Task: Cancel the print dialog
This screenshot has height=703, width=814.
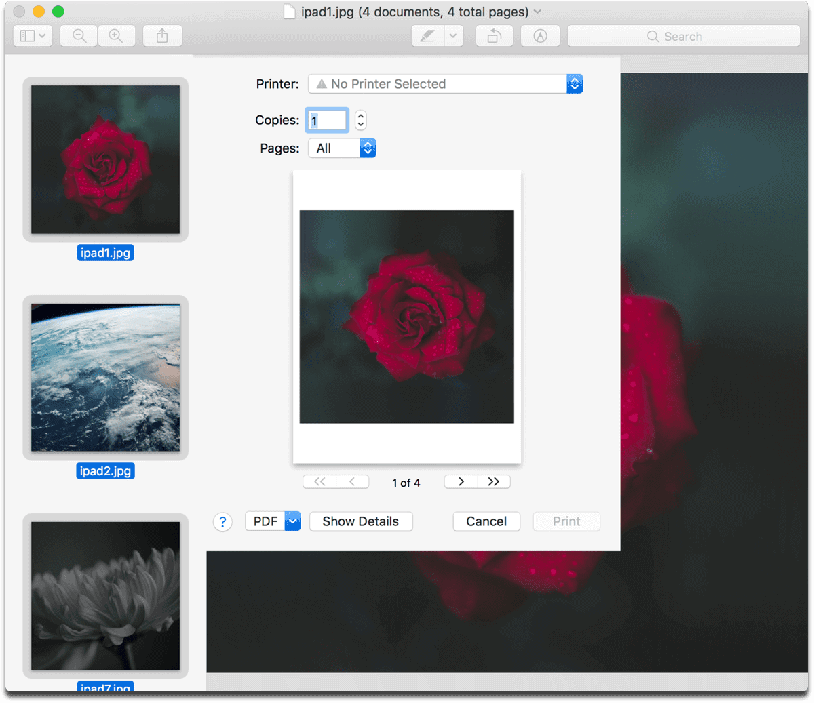Action: click(x=486, y=521)
